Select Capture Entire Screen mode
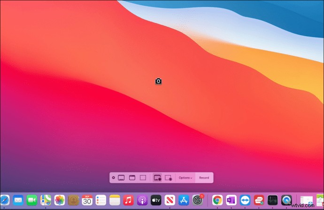 [x=121, y=178]
